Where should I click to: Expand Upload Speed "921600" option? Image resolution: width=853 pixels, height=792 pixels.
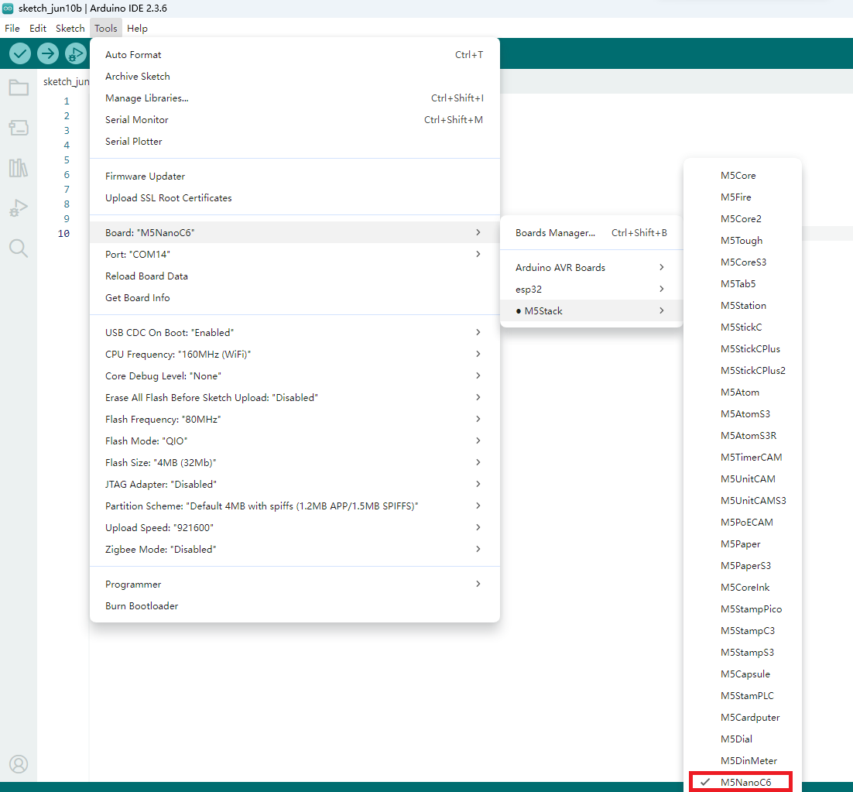pyautogui.click(x=294, y=528)
